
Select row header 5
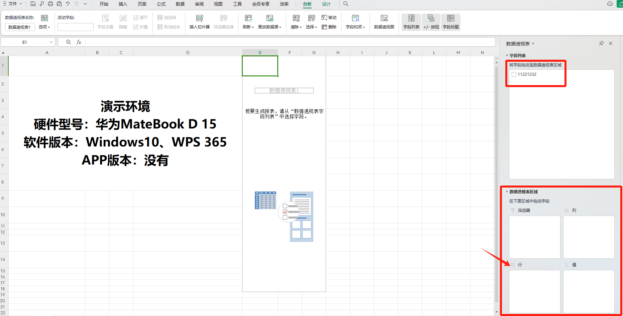tap(3, 133)
